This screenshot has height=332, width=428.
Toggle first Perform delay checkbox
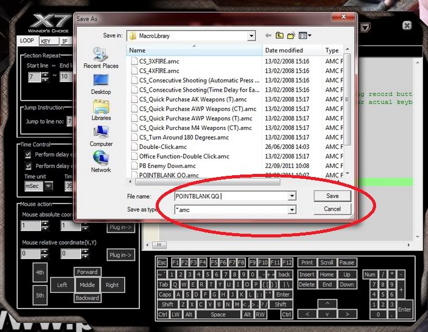pos(28,154)
